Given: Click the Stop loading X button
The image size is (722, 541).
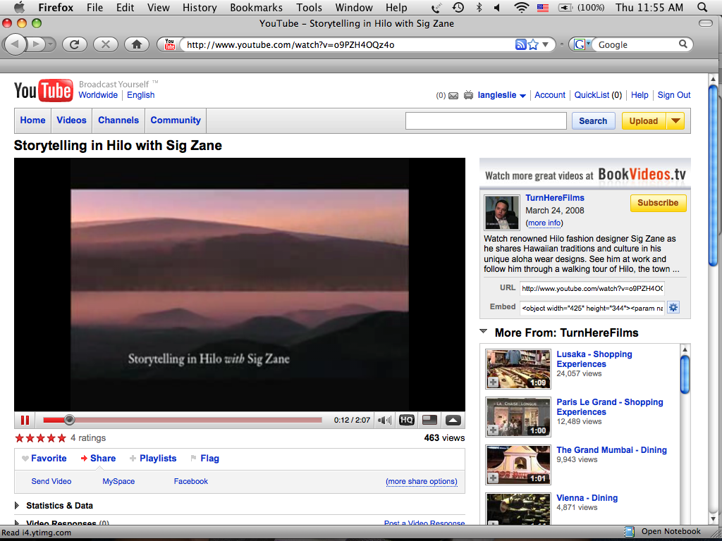Looking at the screenshot, I should 106,44.
